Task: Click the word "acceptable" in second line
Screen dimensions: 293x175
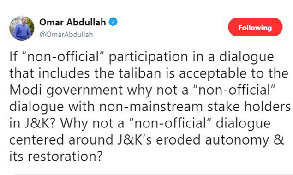Action: pyautogui.click(x=213, y=74)
